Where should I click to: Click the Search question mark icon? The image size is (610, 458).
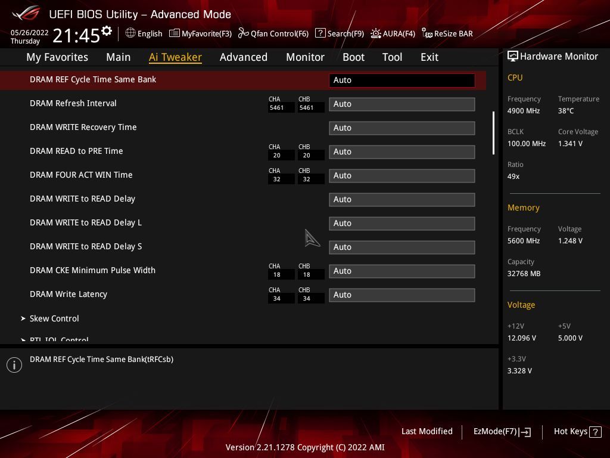pyautogui.click(x=320, y=33)
